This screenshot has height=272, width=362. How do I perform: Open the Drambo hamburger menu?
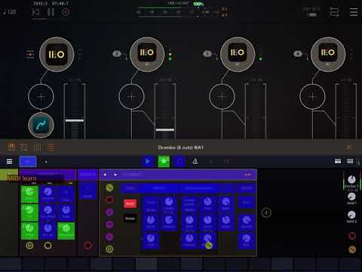click(9, 162)
